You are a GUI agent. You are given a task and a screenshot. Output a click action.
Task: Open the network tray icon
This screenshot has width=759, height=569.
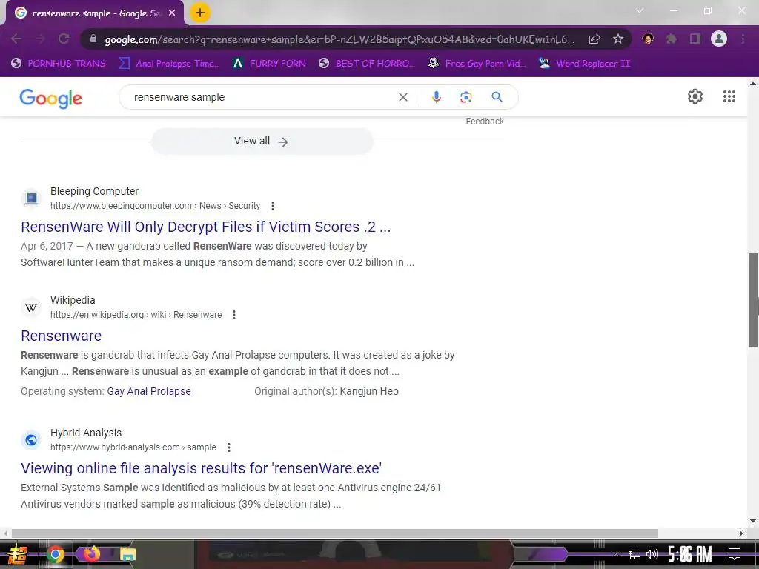pyautogui.click(x=634, y=554)
